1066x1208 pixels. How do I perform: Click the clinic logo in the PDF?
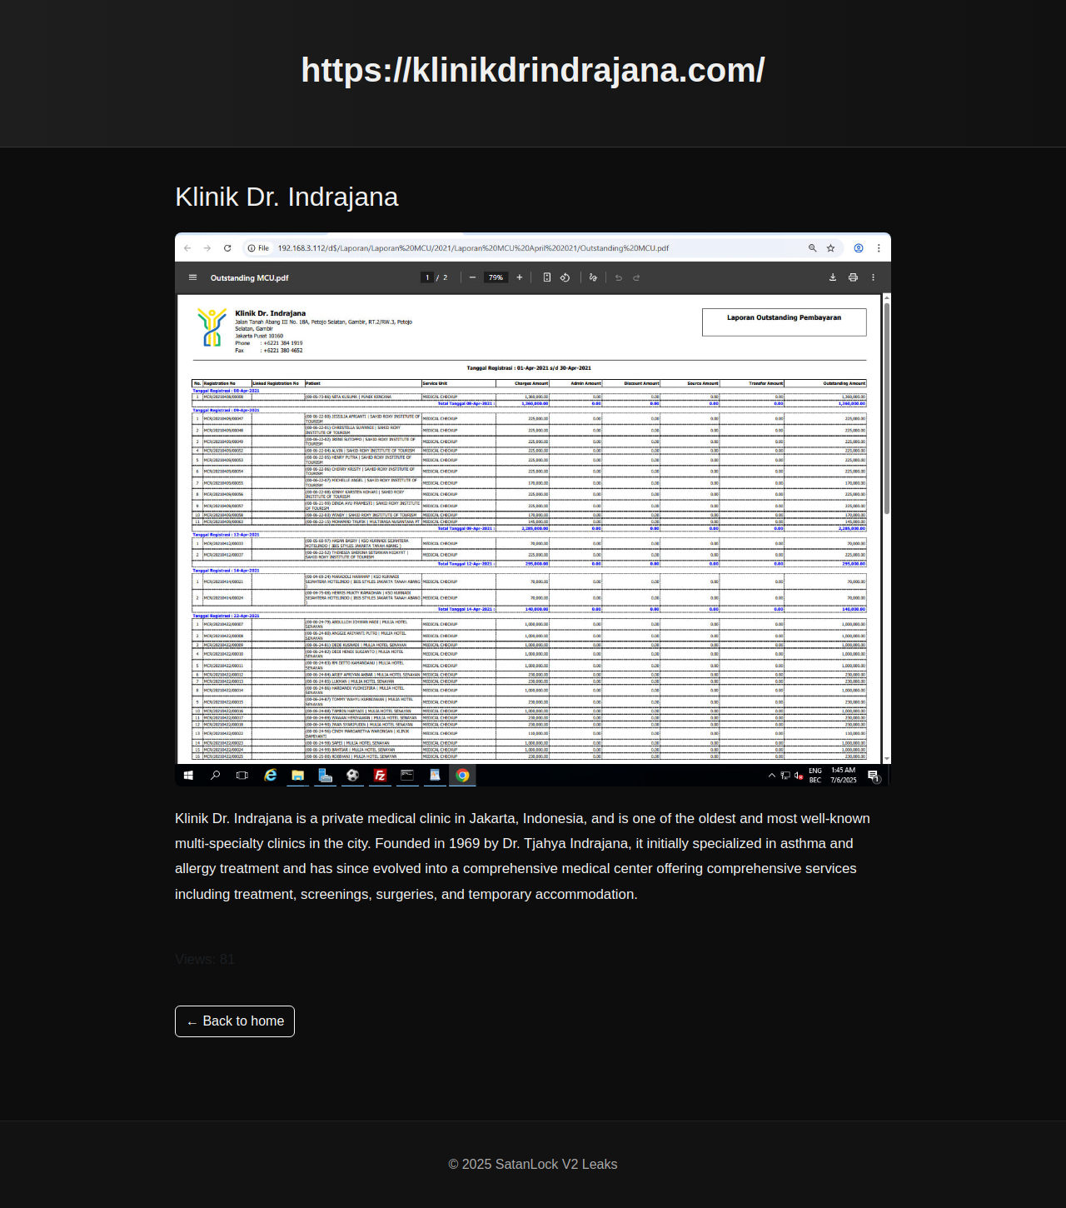(x=212, y=327)
